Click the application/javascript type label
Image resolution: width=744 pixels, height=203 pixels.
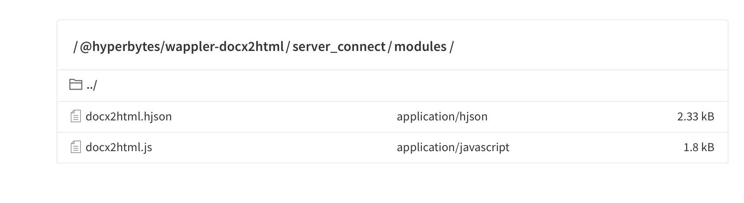point(453,147)
